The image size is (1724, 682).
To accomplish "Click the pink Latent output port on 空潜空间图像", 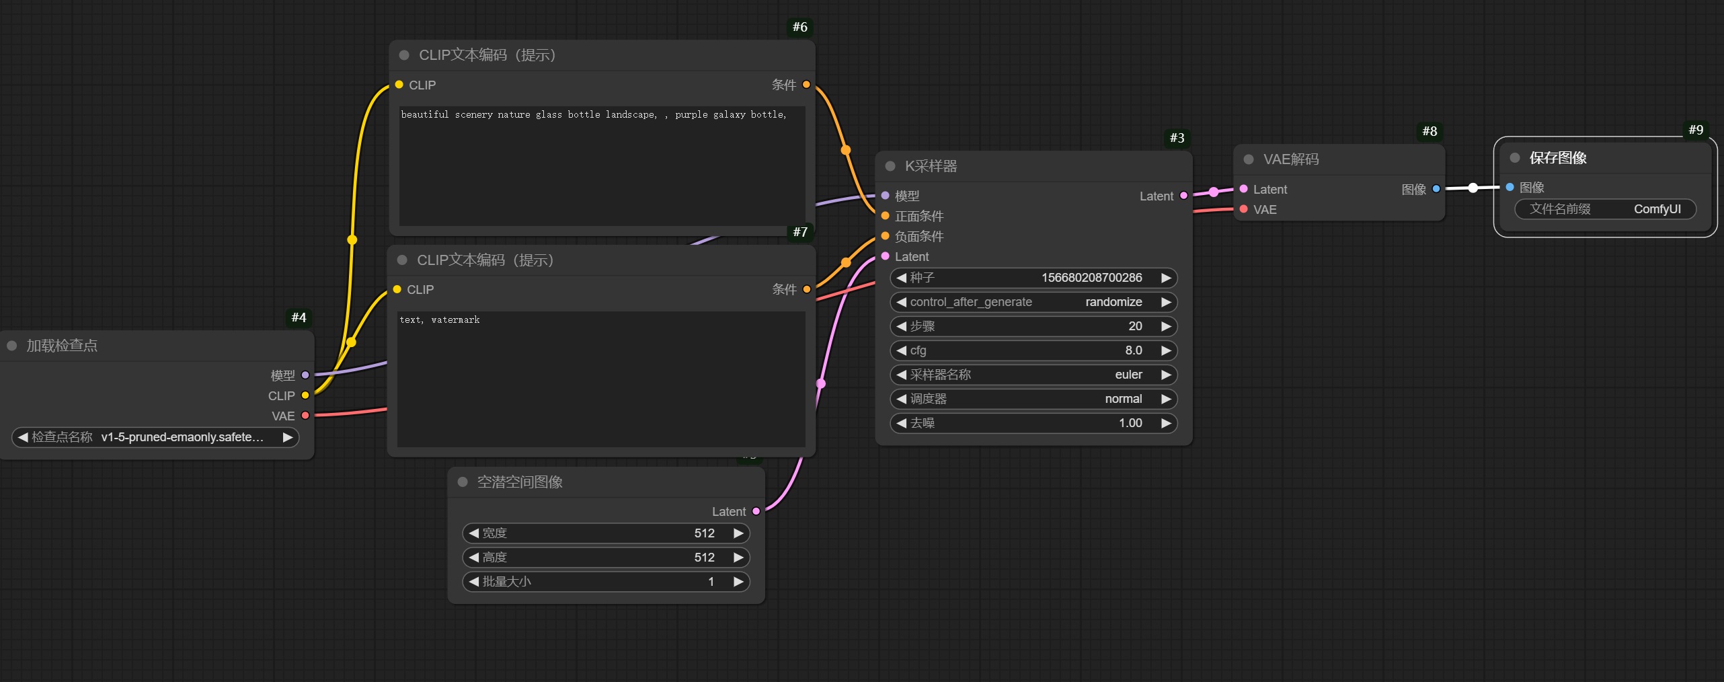I will click(x=756, y=511).
